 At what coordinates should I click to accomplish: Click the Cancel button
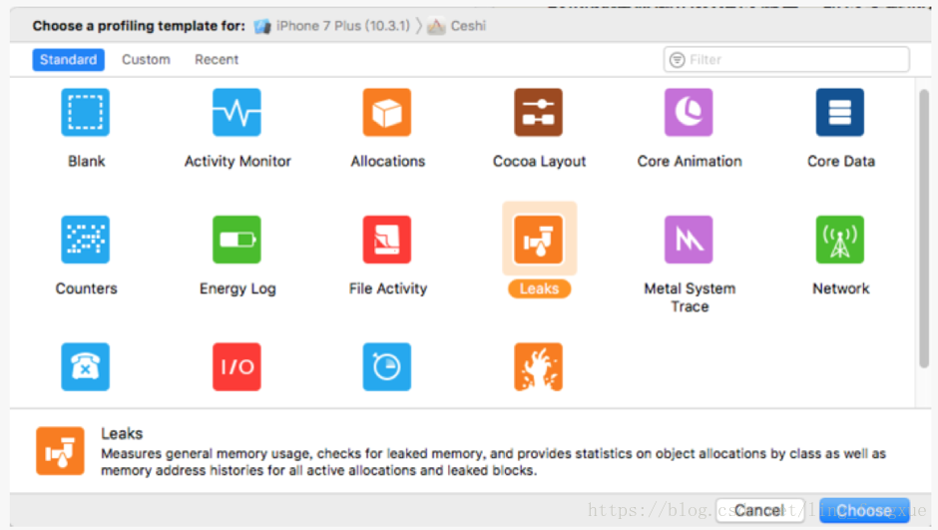[x=759, y=510]
